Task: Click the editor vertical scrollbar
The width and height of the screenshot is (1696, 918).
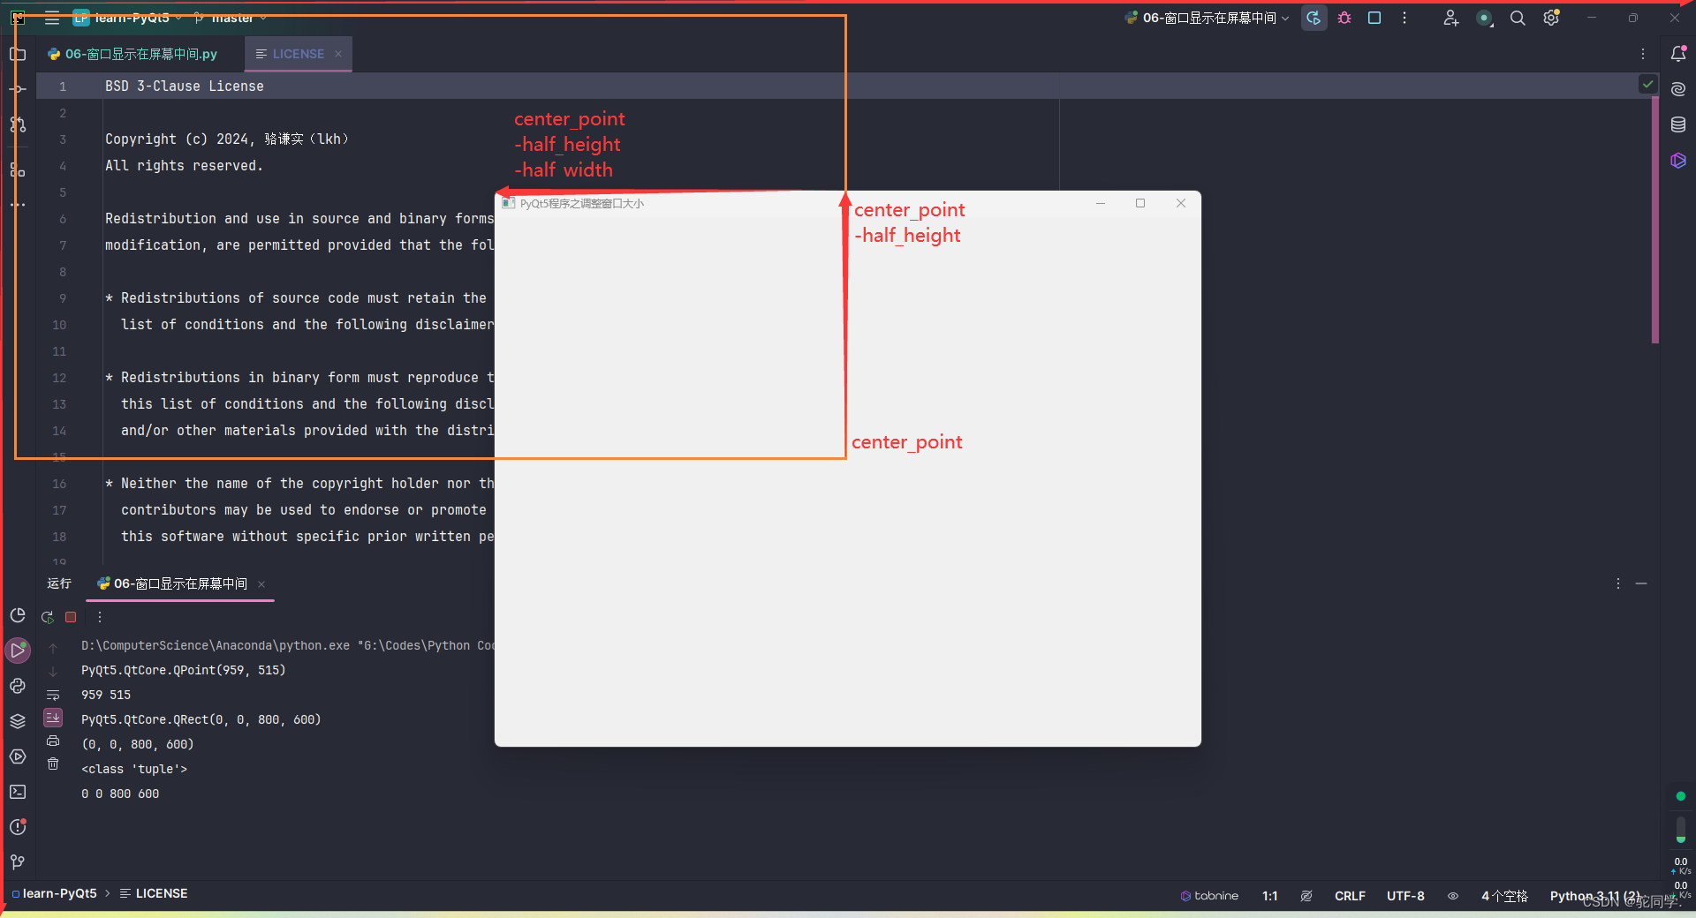Action: click(x=1655, y=219)
